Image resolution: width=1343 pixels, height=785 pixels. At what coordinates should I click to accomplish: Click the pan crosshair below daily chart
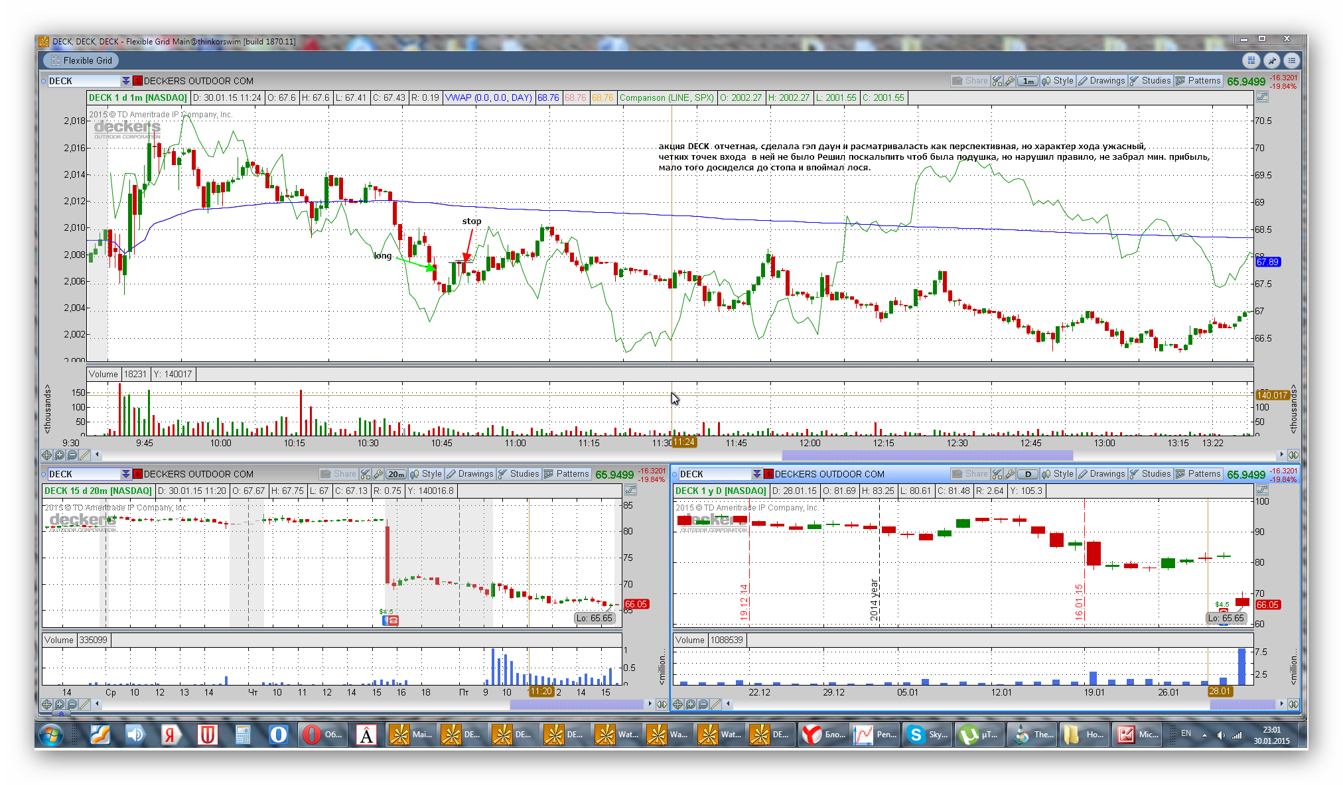coord(677,704)
